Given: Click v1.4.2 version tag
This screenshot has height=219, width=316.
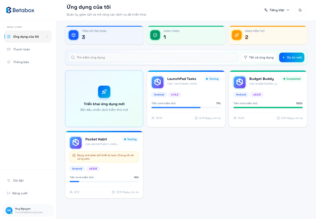Looking at the screenshot, I should (x=175, y=95).
